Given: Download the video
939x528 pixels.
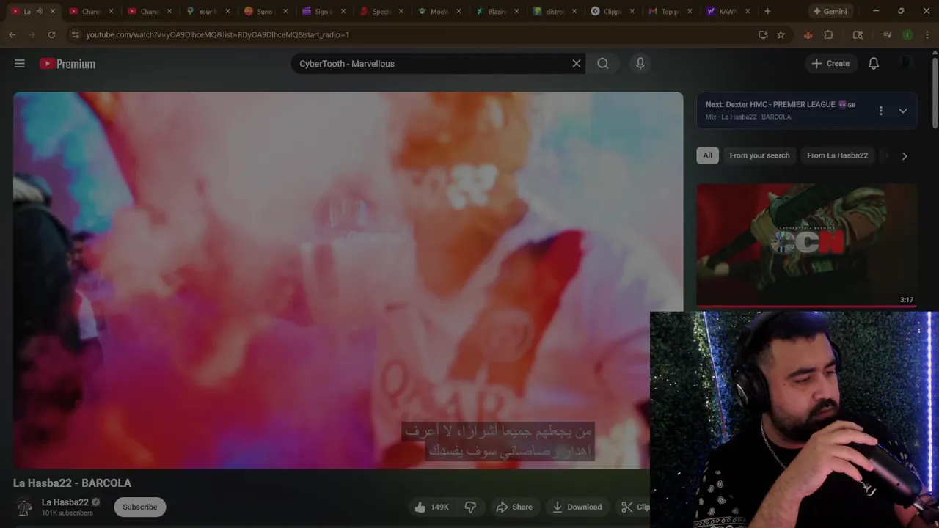Looking at the screenshot, I should (577, 507).
